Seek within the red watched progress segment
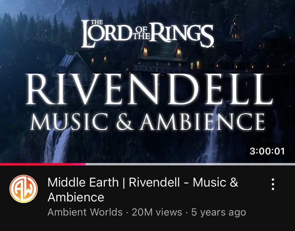295x231 pixels. click(43, 164)
